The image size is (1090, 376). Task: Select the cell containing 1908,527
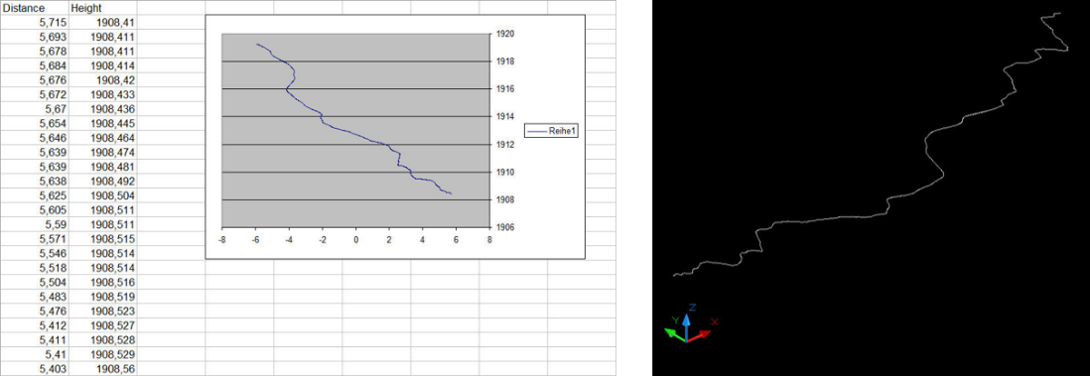tap(103, 325)
